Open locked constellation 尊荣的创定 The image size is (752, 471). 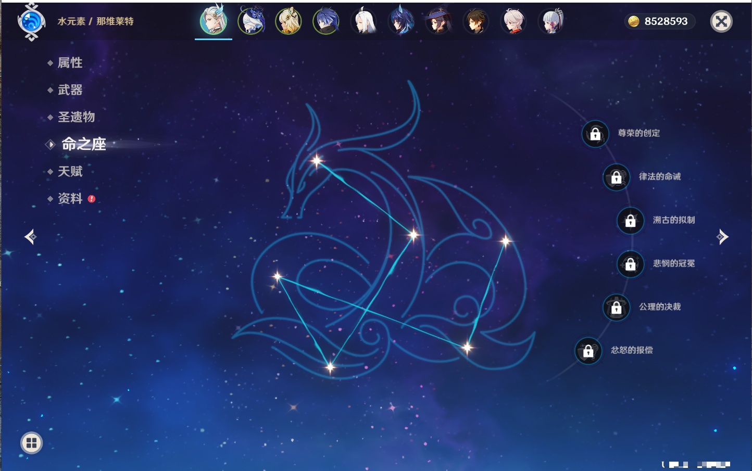pyautogui.click(x=595, y=134)
